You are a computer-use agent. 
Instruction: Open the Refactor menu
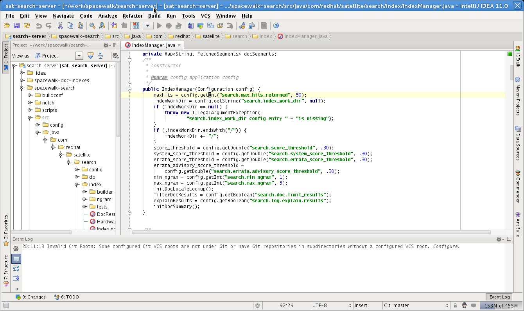coord(133,16)
